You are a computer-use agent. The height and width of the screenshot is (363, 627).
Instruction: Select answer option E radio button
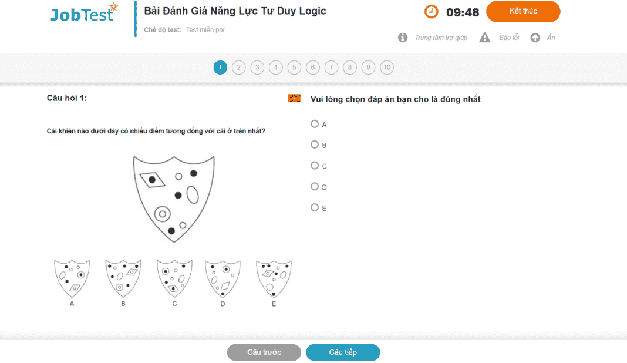[x=314, y=207]
